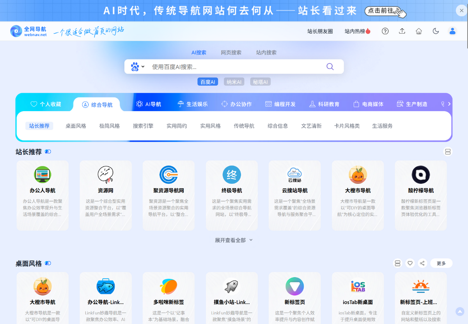Select the 实用简约 subcategory
468x324 pixels.
tap(177, 126)
